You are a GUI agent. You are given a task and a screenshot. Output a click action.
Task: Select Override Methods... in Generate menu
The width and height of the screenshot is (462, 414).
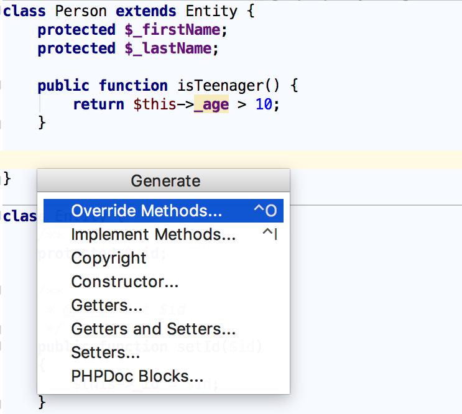tap(146, 211)
